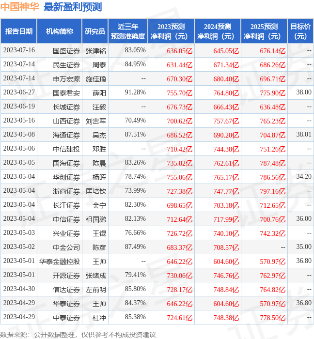Click the 2023-04-30 report date
Image resolution: width=314 pixels, height=339 pixels.
pyautogui.click(x=19, y=289)
